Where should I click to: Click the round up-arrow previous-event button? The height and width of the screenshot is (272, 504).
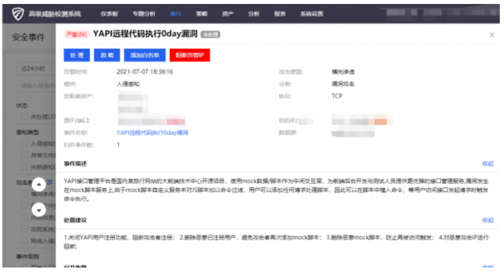(39, 185)
